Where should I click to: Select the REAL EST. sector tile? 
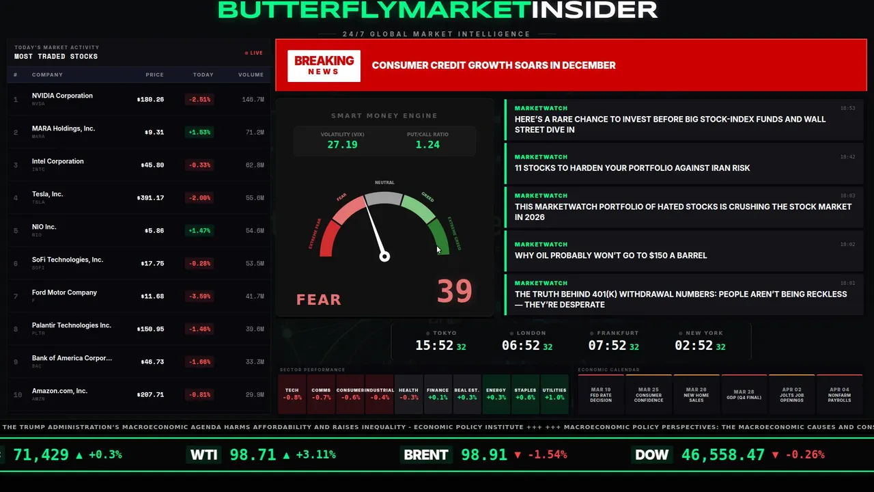tap(467, 394)
